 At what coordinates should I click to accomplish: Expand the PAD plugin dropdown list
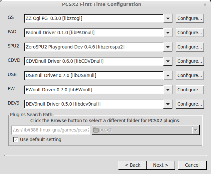coord(168,33)
